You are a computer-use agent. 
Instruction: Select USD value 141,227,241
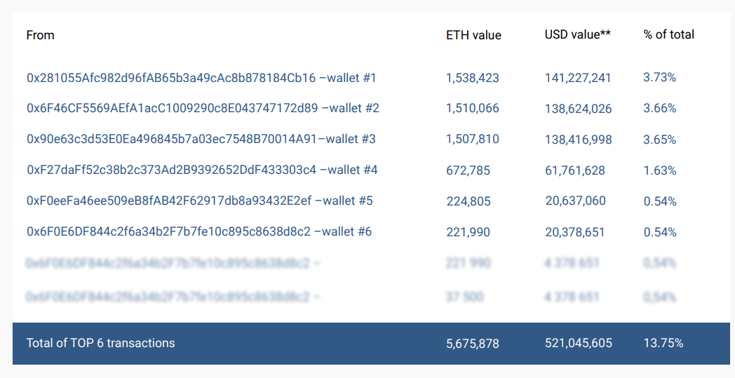point(578,78)
